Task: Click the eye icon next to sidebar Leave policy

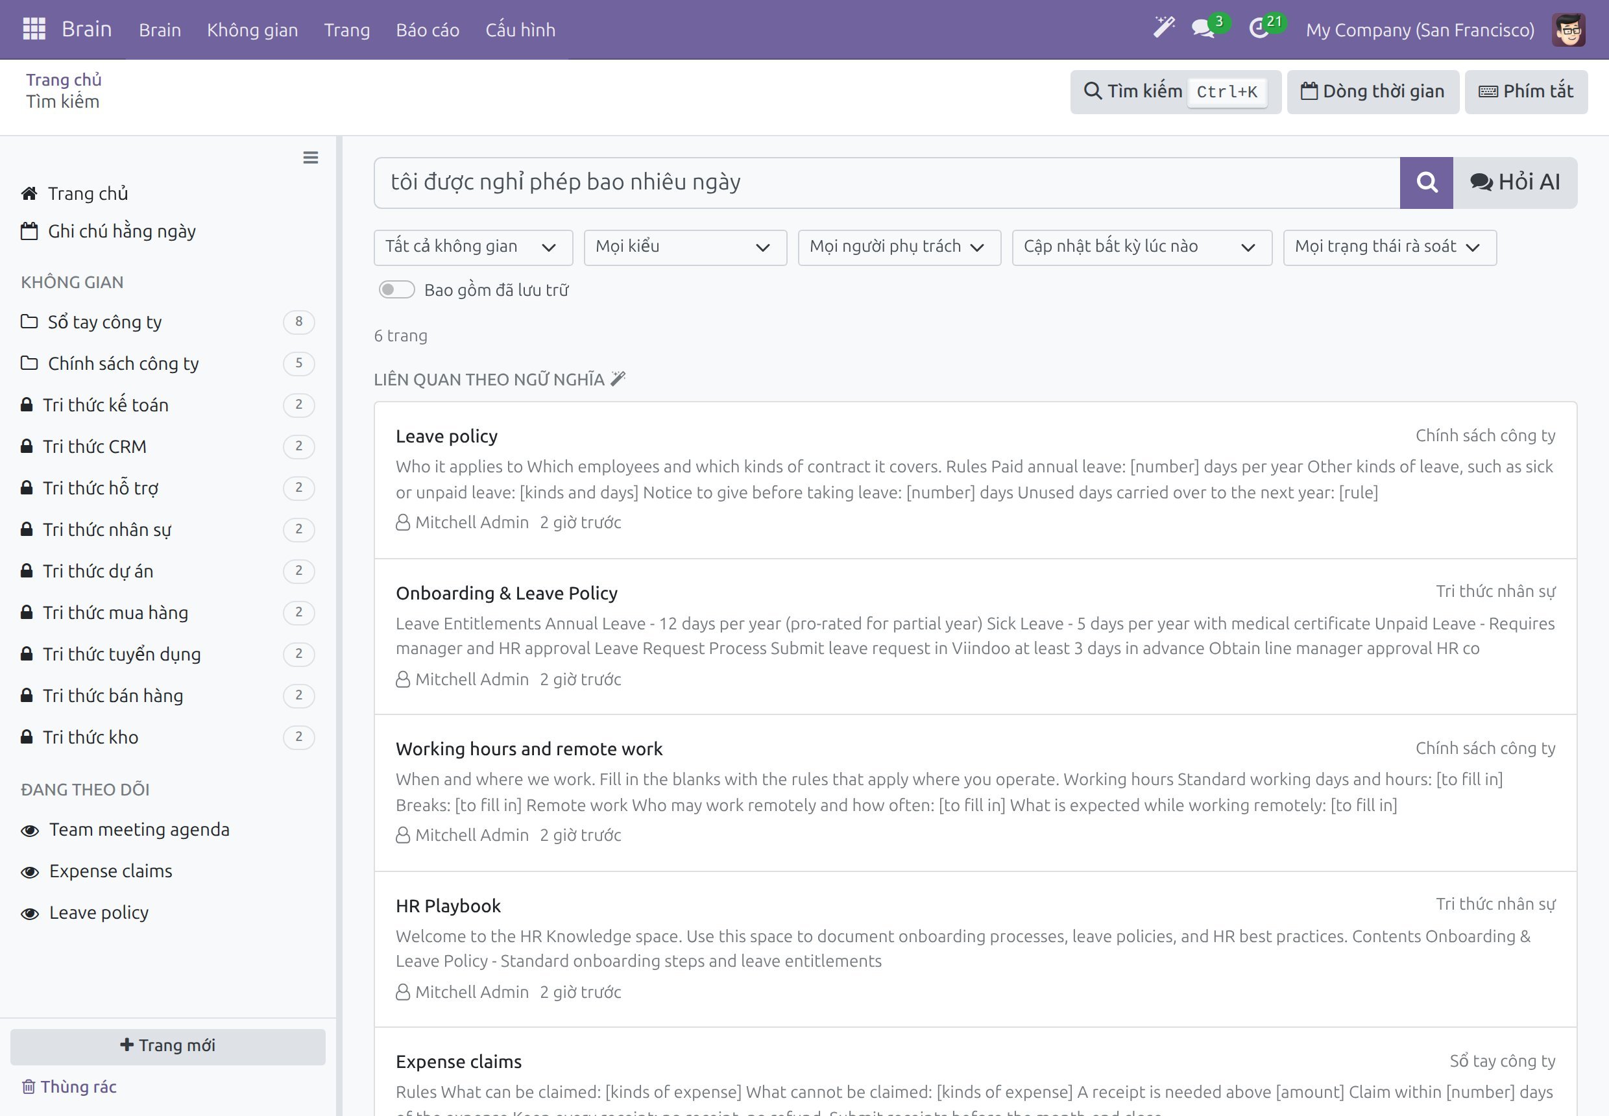Action: [30, 913]
